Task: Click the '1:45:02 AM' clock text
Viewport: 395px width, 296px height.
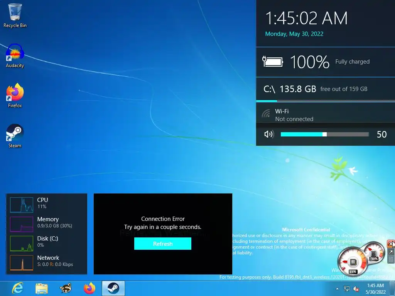Action: (x=306, y=18)
